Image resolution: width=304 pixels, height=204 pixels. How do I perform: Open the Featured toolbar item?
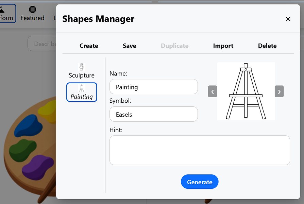pos(32,14)
